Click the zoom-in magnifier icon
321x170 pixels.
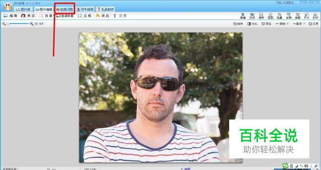click(32, 24)
